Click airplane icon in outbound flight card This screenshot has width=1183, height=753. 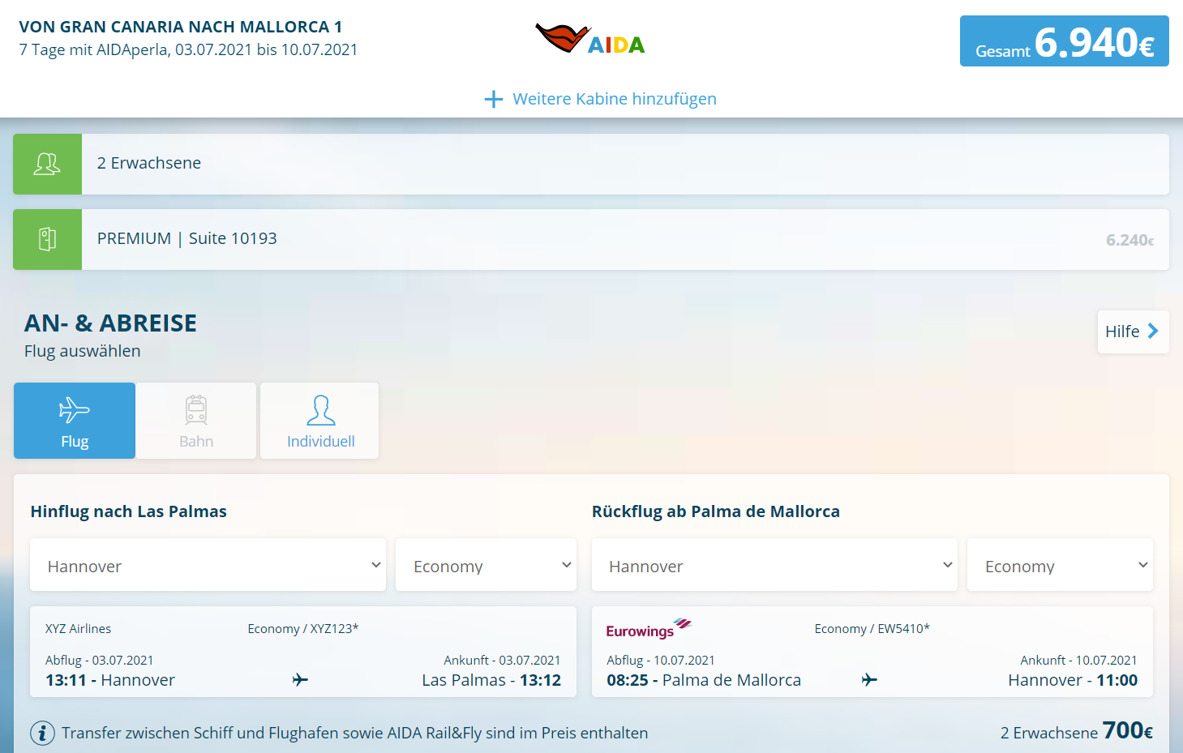(x=300, y=679)
